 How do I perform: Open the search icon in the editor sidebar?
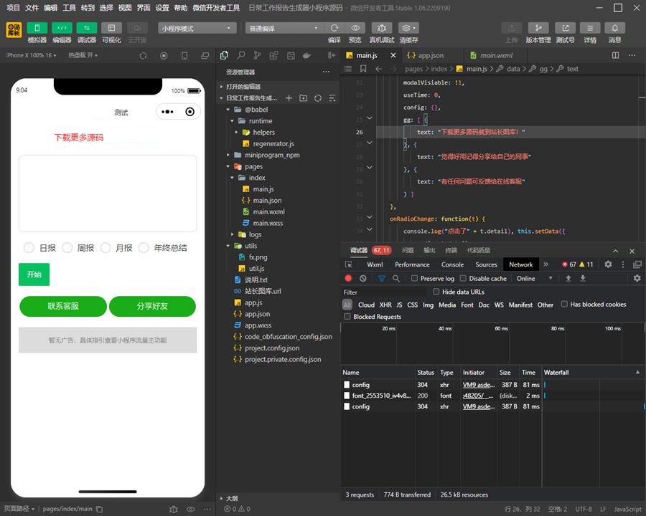[x=241, y=55]
